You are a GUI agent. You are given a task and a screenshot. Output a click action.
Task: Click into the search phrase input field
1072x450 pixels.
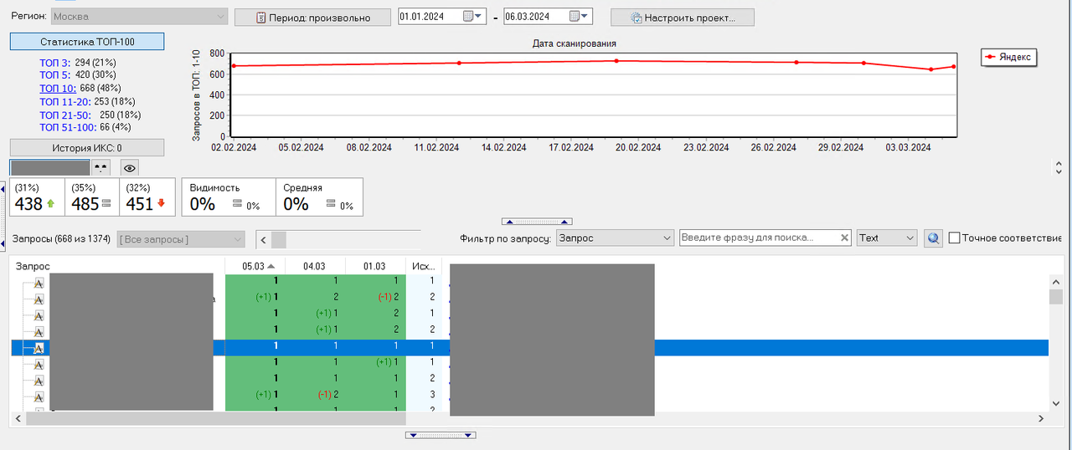pos(759,238)
